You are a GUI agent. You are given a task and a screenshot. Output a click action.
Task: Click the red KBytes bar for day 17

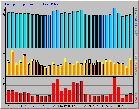pos(74,92)
